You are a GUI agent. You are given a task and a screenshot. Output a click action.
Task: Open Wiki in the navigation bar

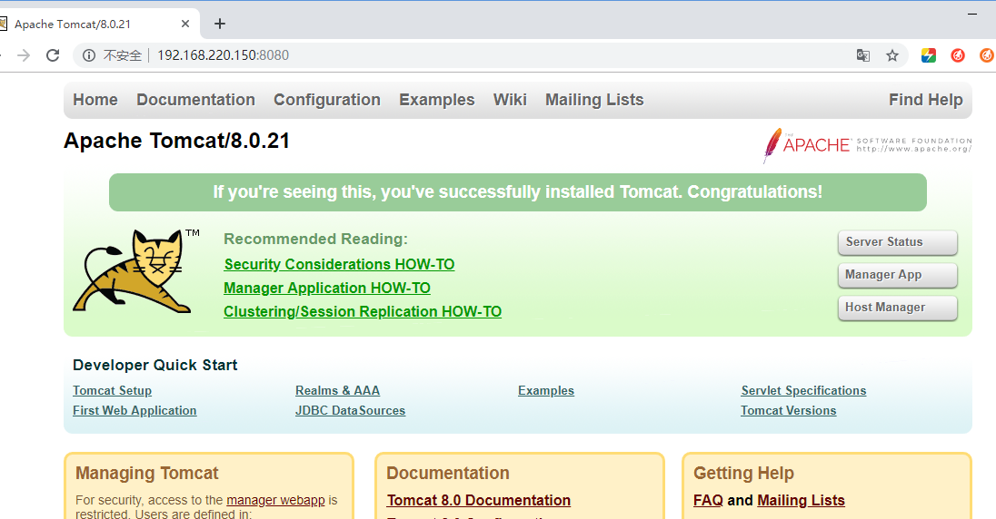[x=510, y=100]
